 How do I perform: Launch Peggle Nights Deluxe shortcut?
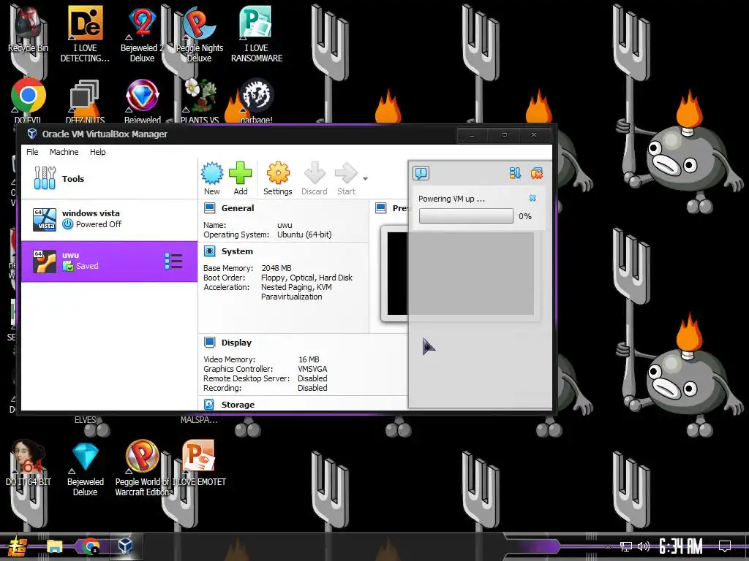199,34
